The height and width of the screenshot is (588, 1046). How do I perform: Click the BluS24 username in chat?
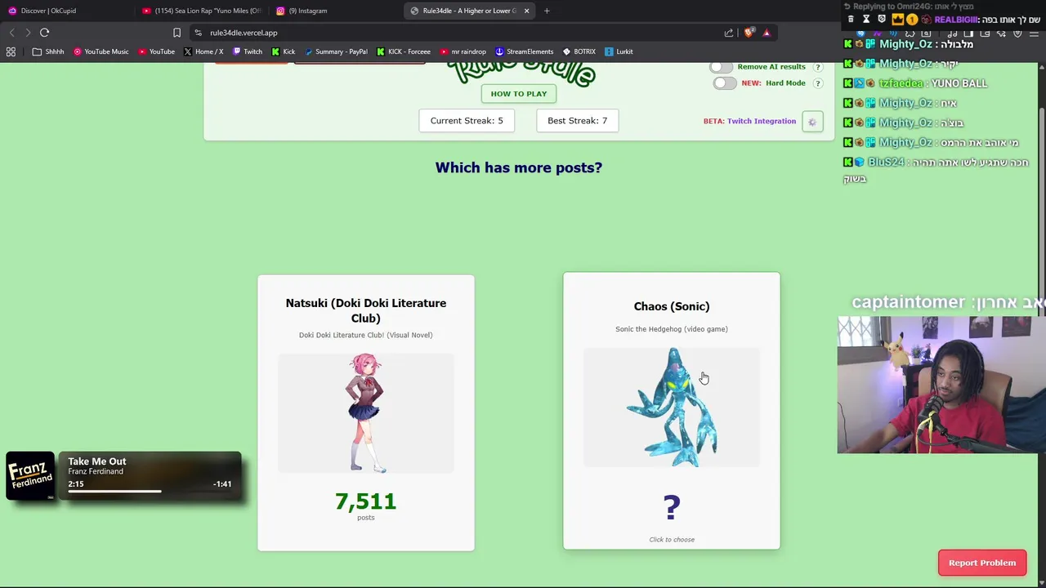[886, 163]
